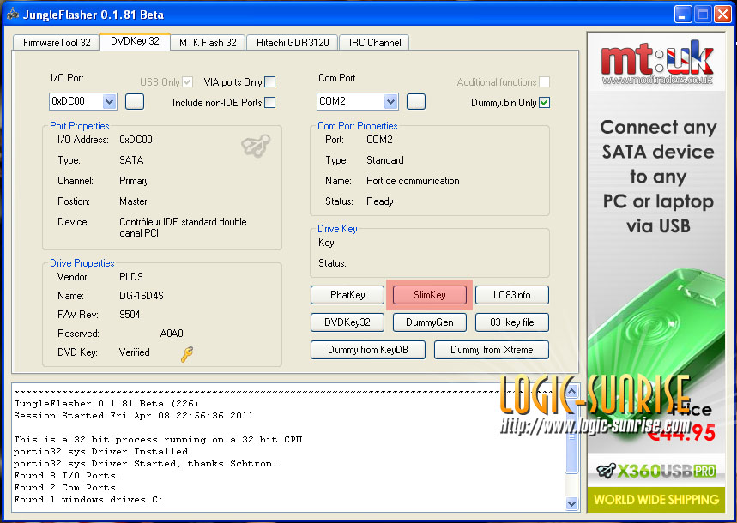This screenshot has width=737, height=523.
Task: Open the MTK Flash 32 tab
Action: (x=208, y=43)
